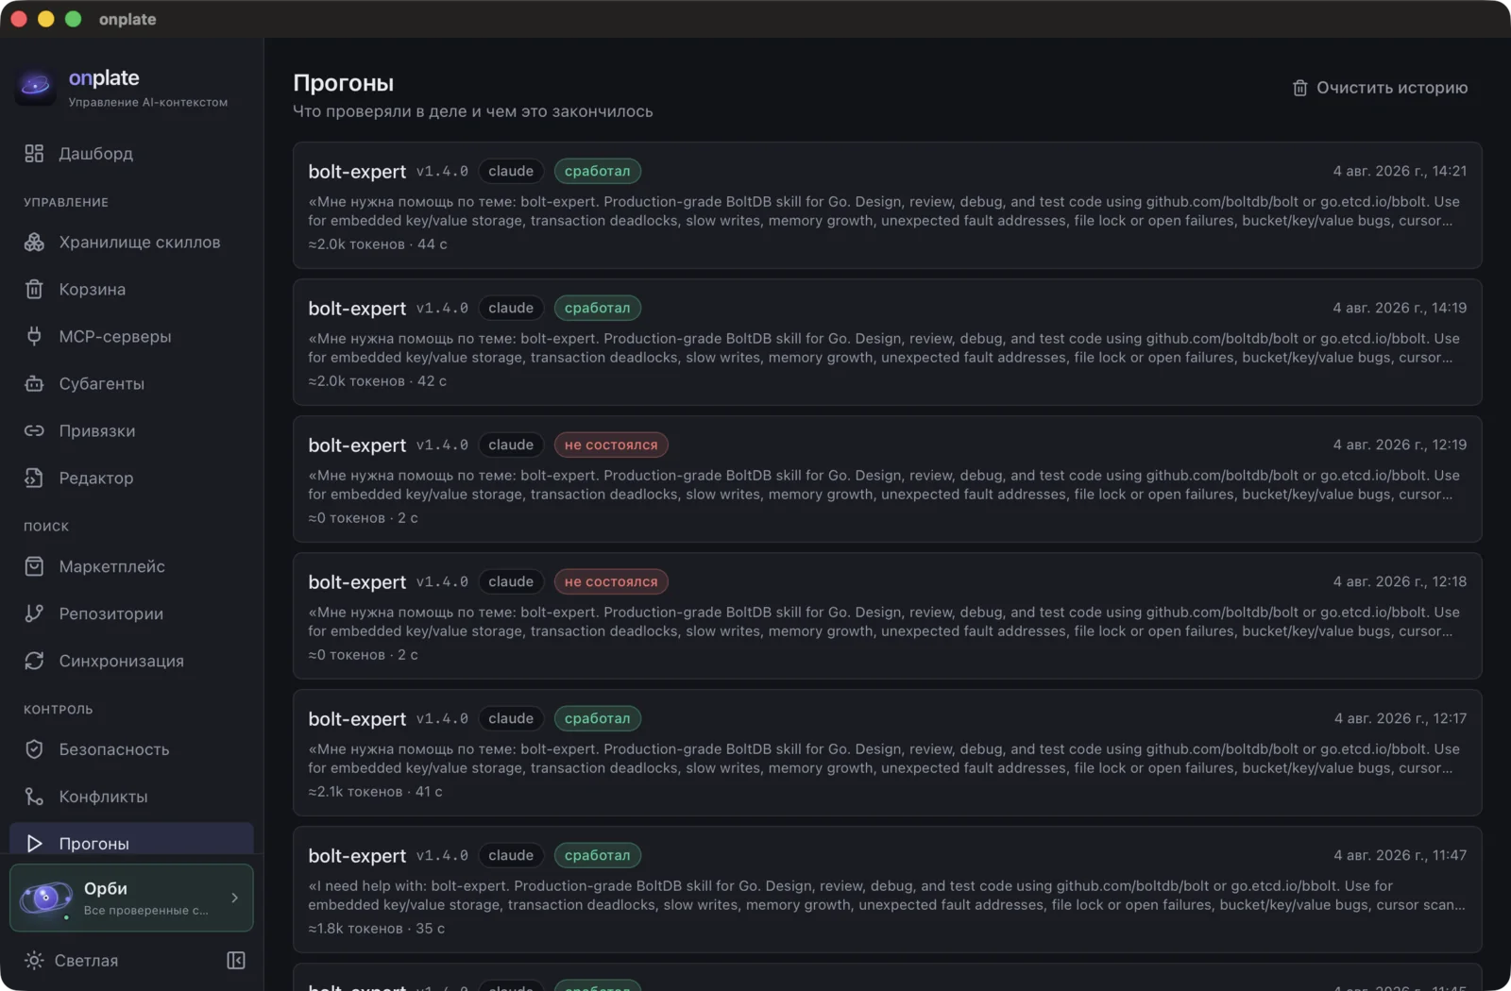Click claude tag on 12:17 run
This screenshot has height=991, width=1511.
[511, 718]
